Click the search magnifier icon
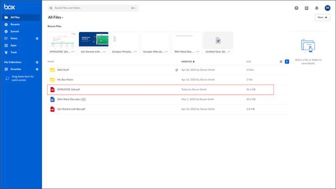336x189 pixels. 51,8
